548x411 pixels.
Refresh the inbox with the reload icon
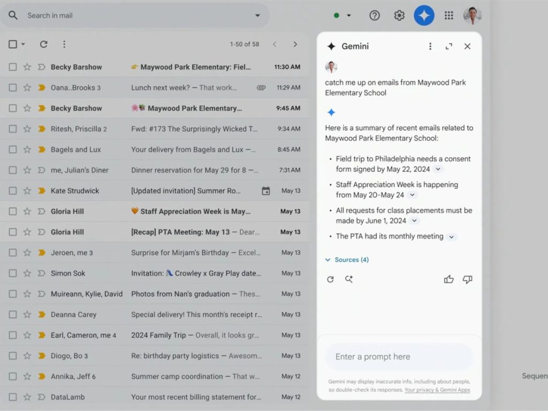(x=43, y=44)
